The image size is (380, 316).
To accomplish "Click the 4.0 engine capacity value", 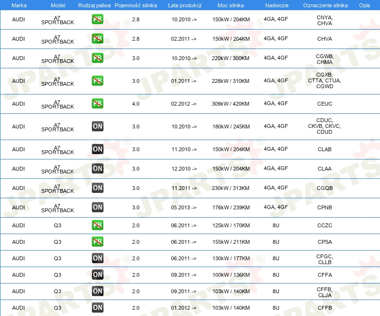I will (136, 104).
